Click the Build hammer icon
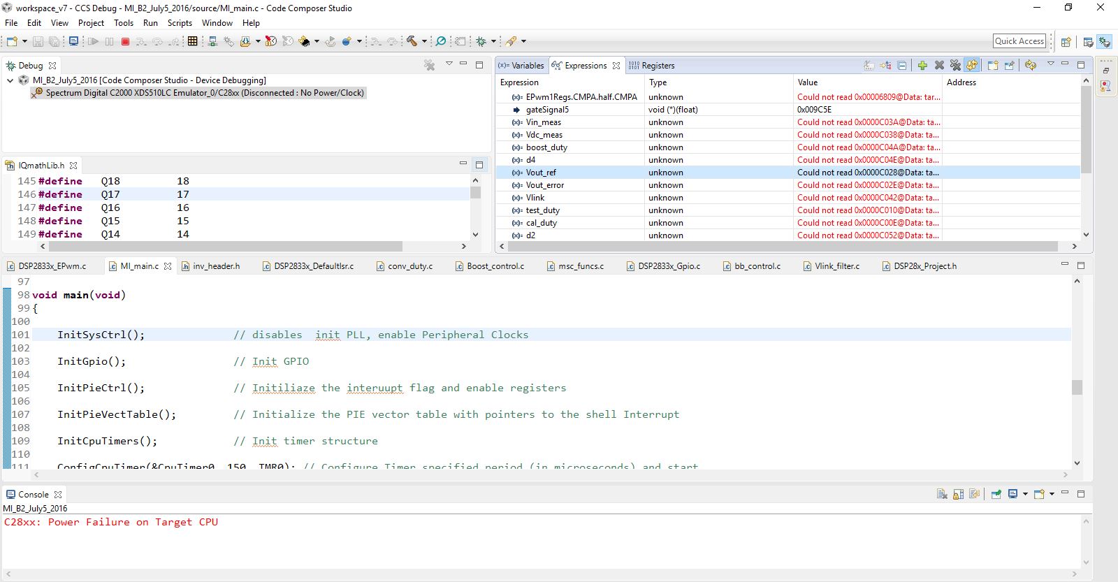The height and width of the screenshot is (582, 1118). 412,42
